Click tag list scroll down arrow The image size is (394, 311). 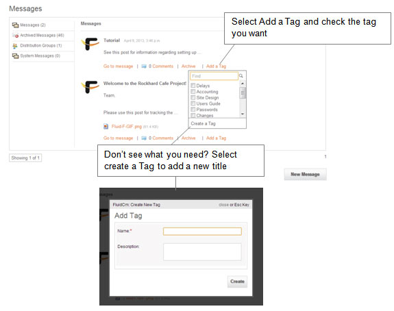coord(243,114)
